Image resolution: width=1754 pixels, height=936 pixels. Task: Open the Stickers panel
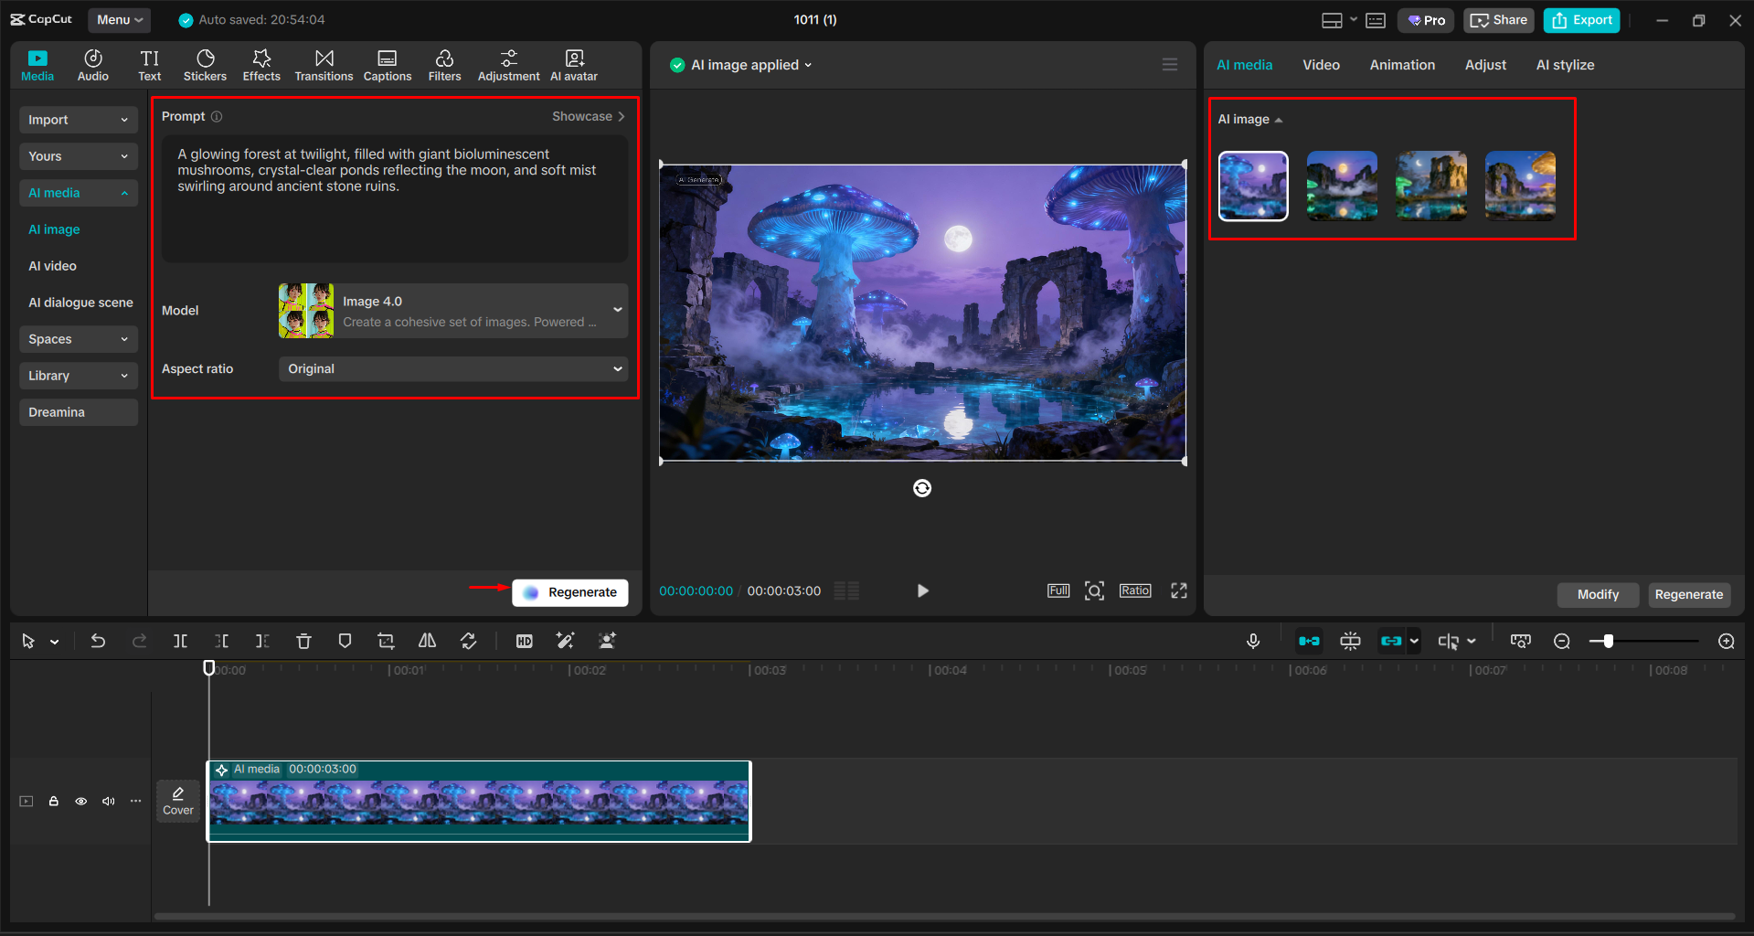205,65
